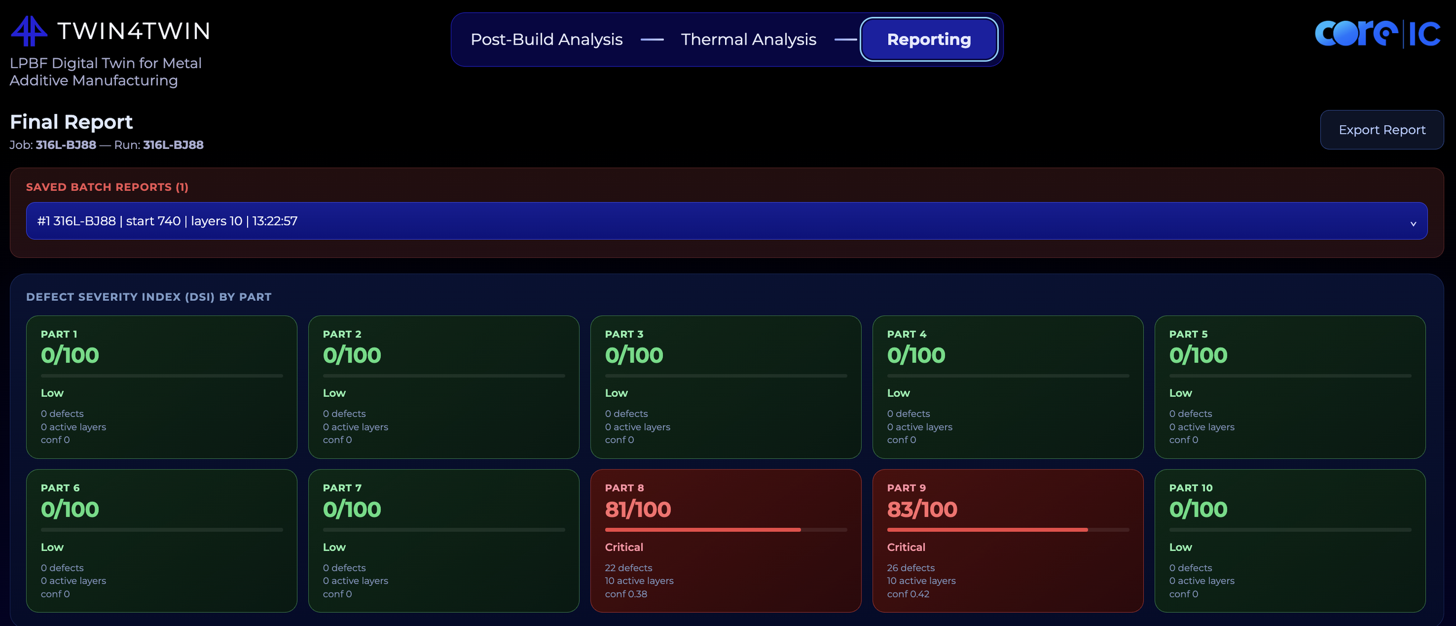Click the Job 316L-BJ88 run text
The height and width of the screenshot is (626, 1456).
coord(107,145)
